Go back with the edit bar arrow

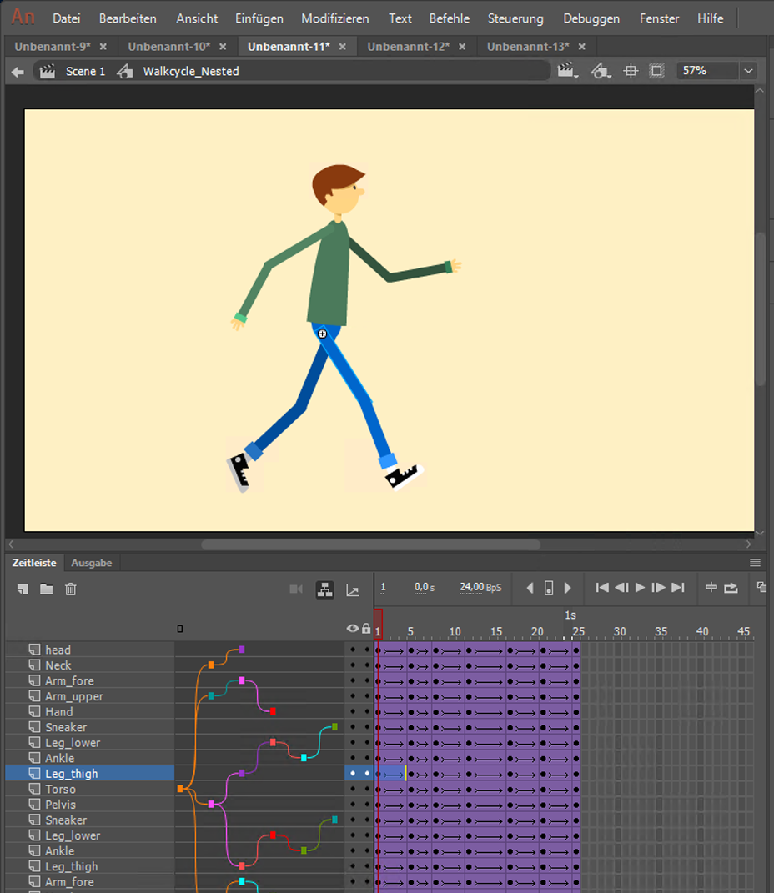point(18,72)
